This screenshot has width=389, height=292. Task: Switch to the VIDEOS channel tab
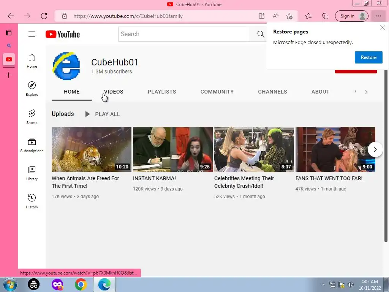point(114,92)
